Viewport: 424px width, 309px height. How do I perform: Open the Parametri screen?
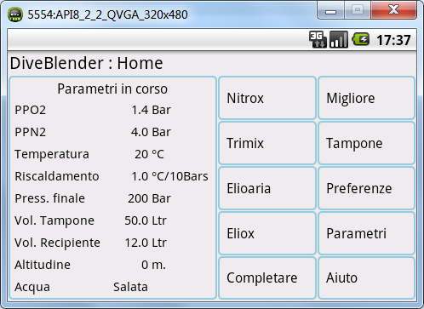point(366,233)
